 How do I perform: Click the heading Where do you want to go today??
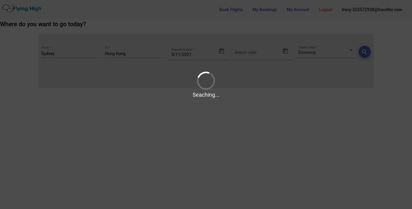coord(43,24)
